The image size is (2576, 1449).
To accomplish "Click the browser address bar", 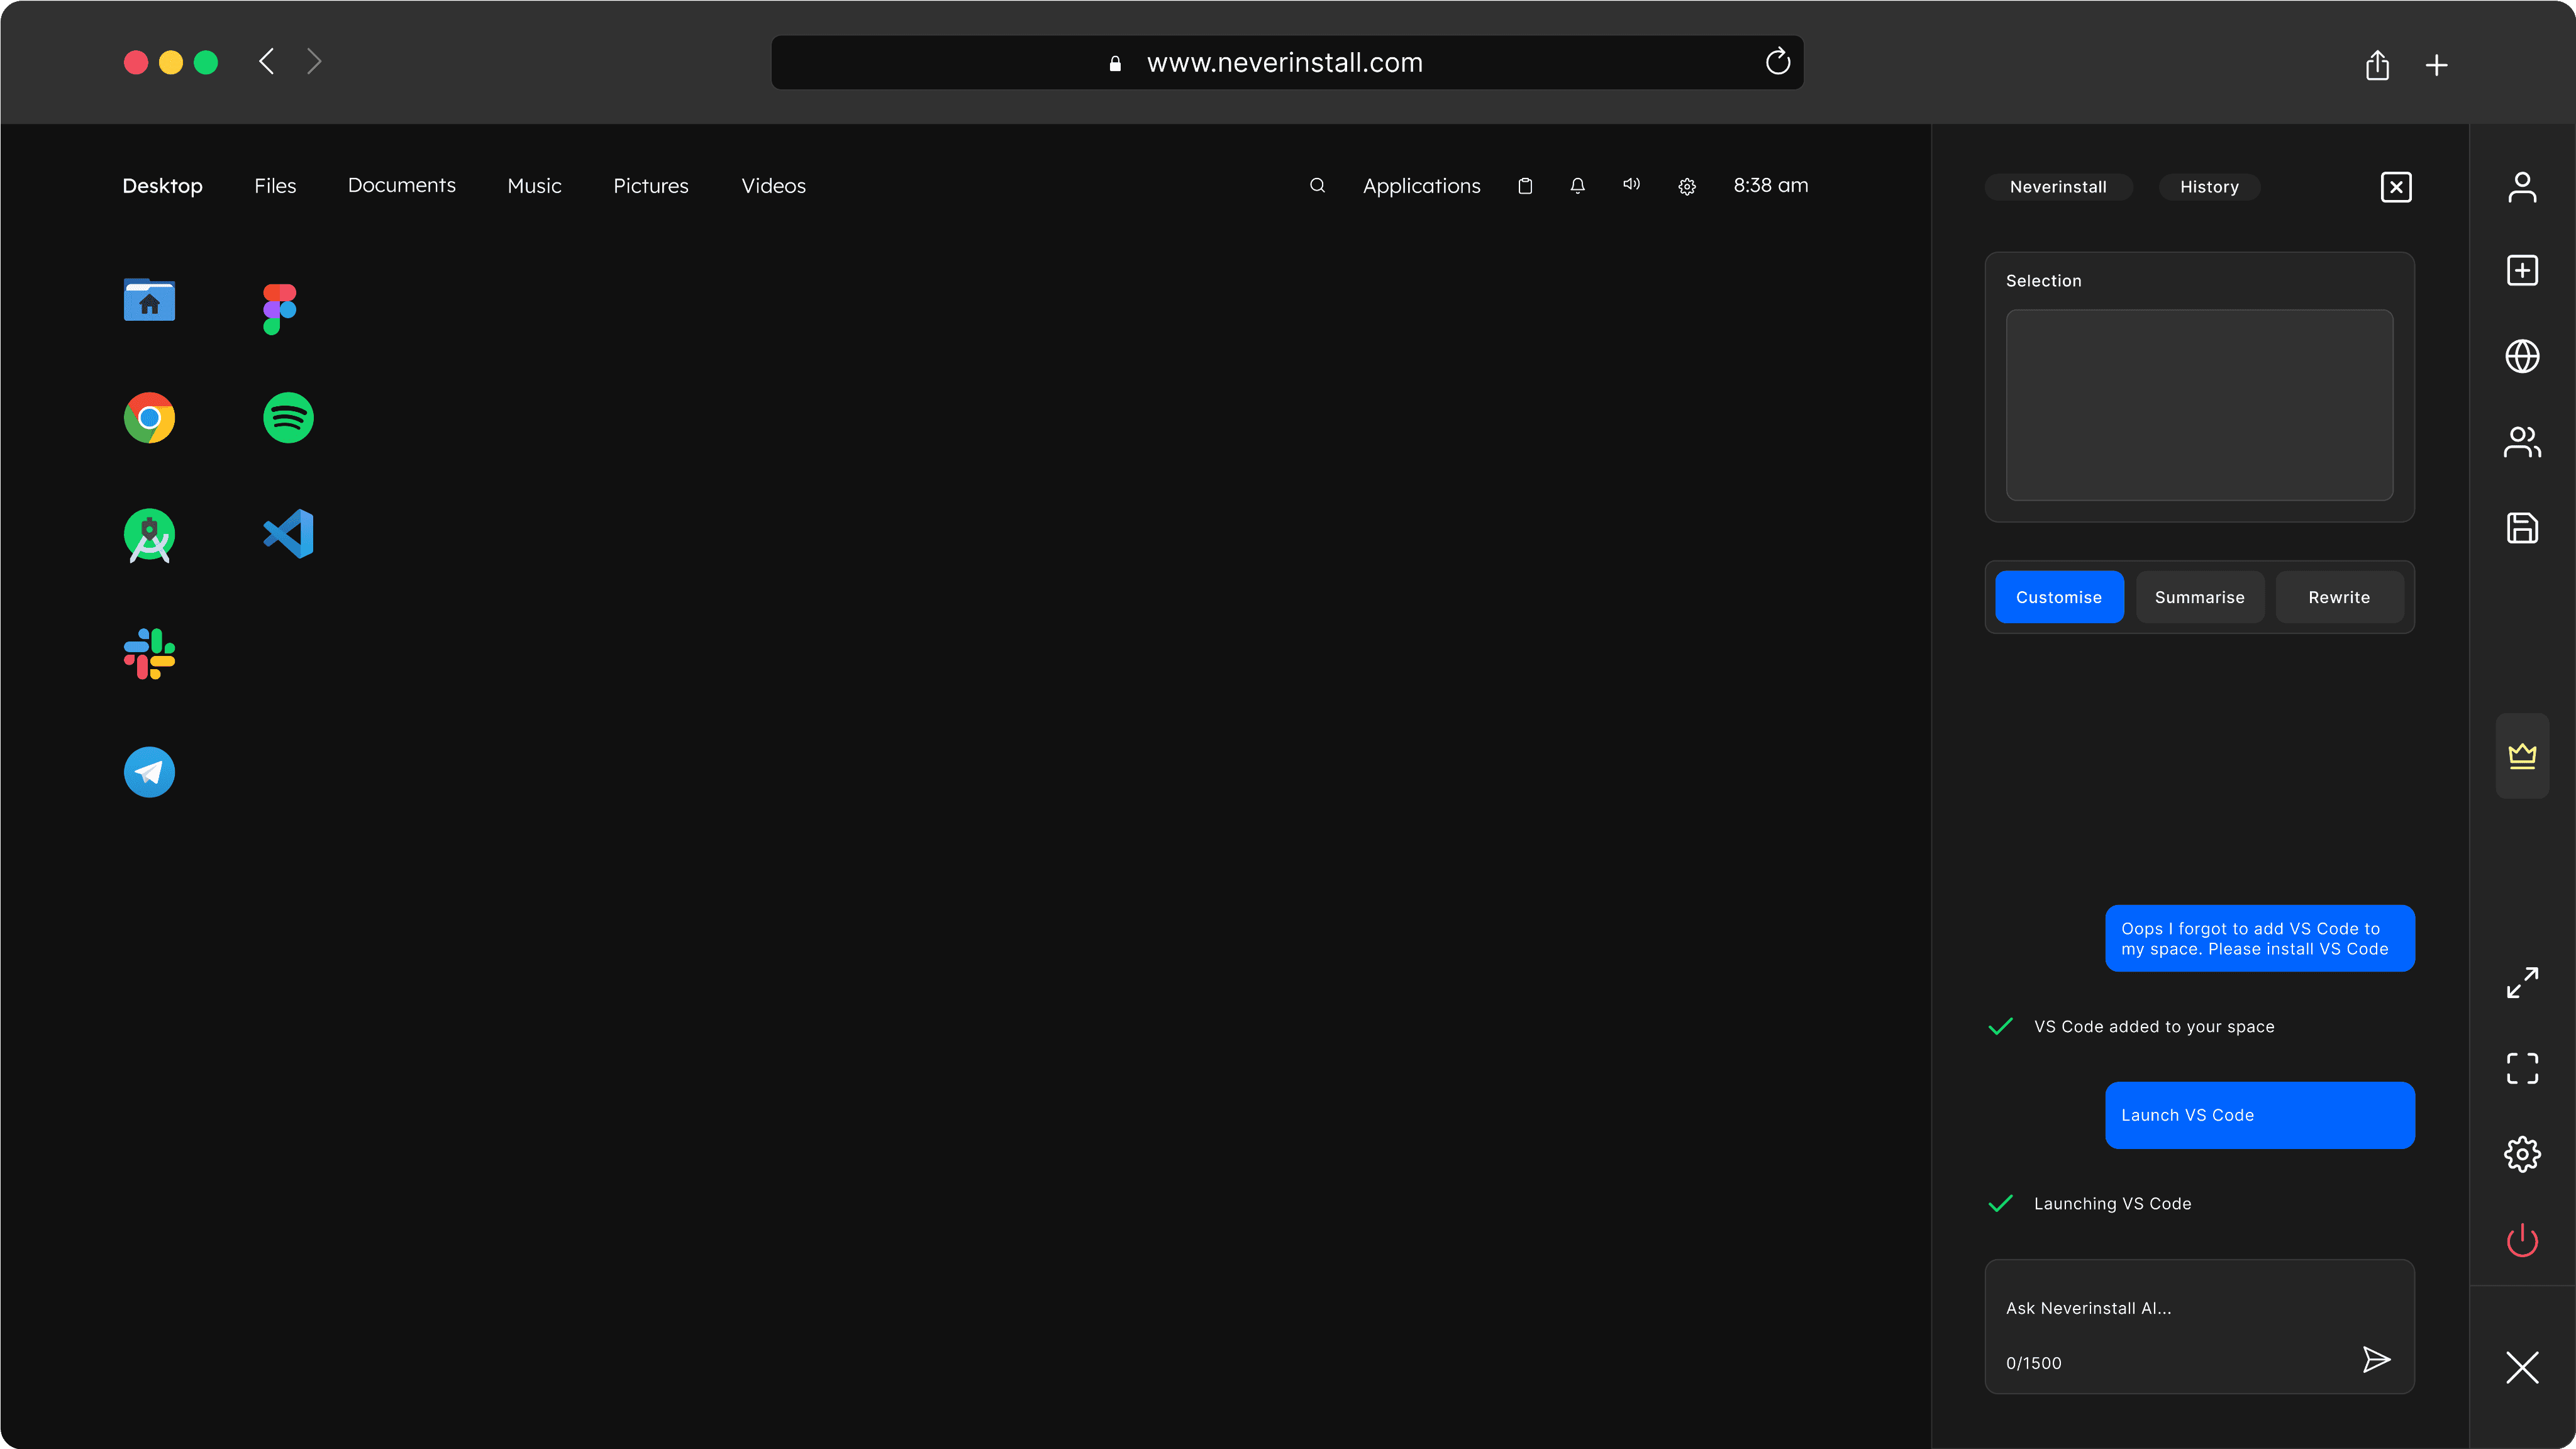I will tap(1287, 62).
